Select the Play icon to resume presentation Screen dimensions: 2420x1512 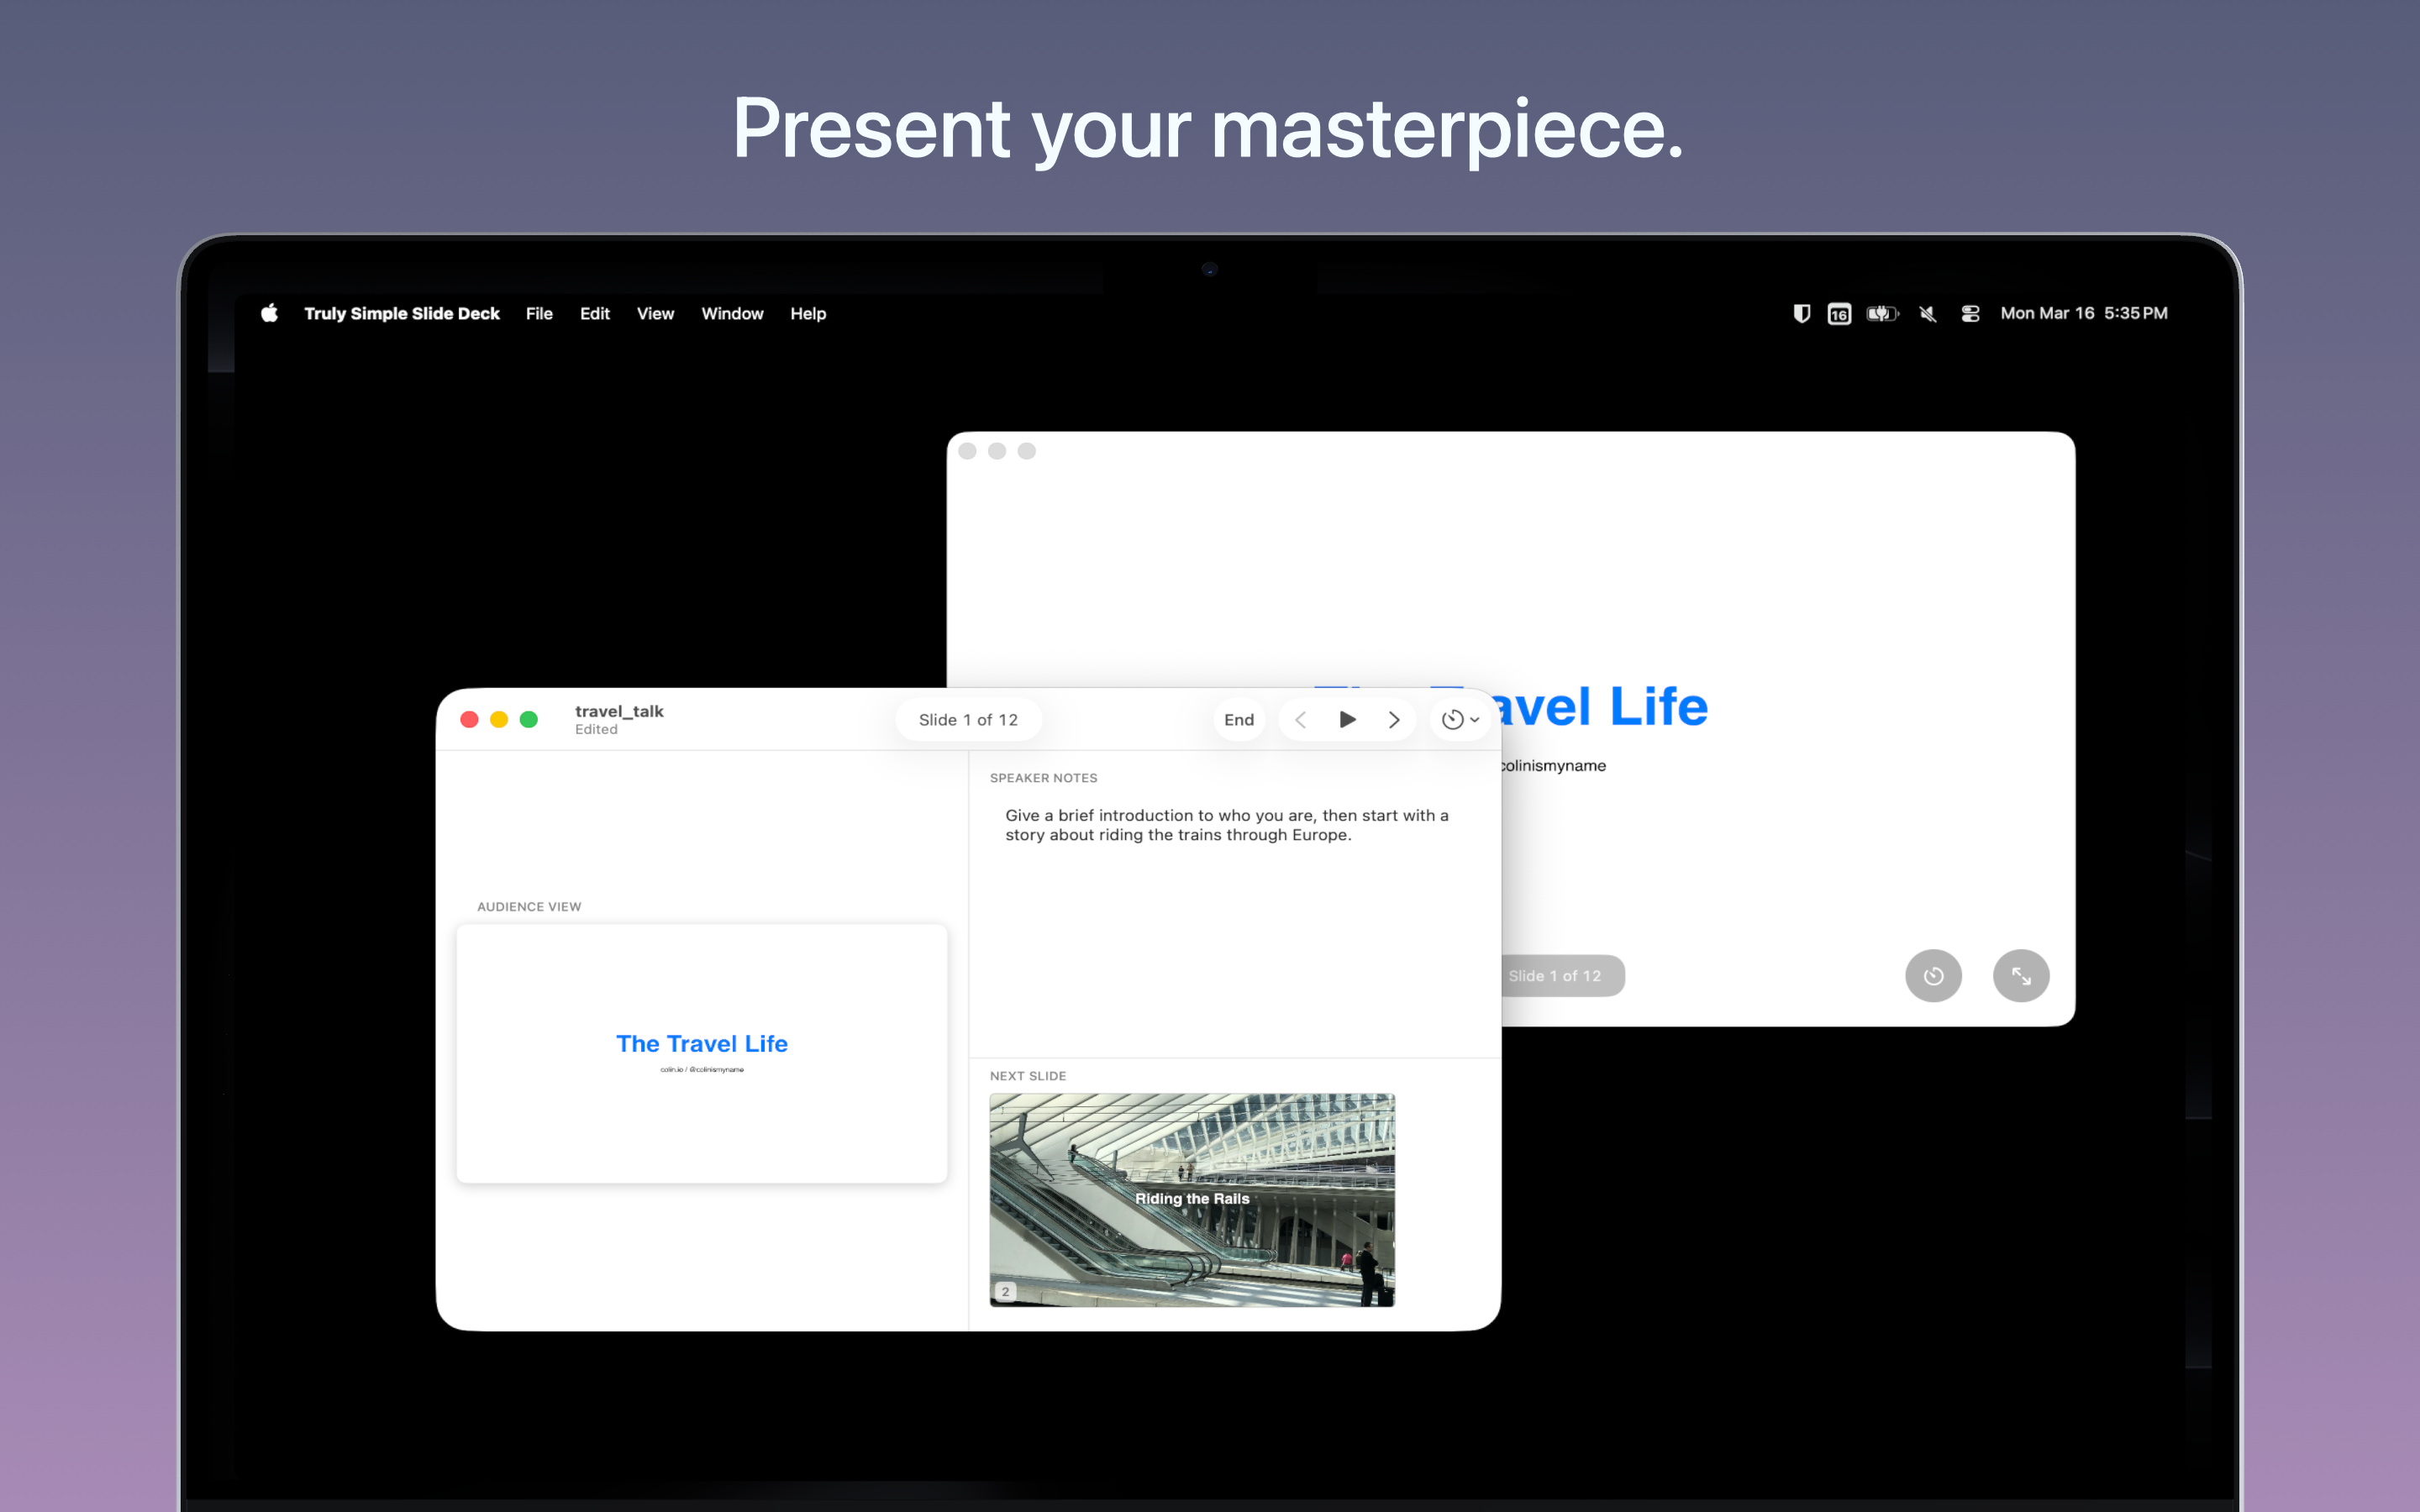pos(1347,719)
